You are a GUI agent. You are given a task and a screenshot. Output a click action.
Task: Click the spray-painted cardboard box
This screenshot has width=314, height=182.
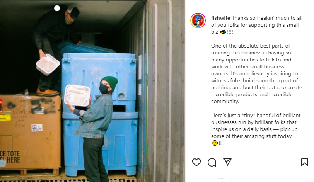click(31, 132)
